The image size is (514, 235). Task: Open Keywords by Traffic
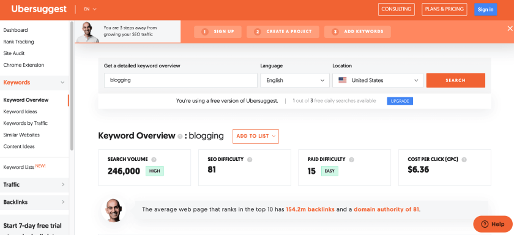coord(25,123)
